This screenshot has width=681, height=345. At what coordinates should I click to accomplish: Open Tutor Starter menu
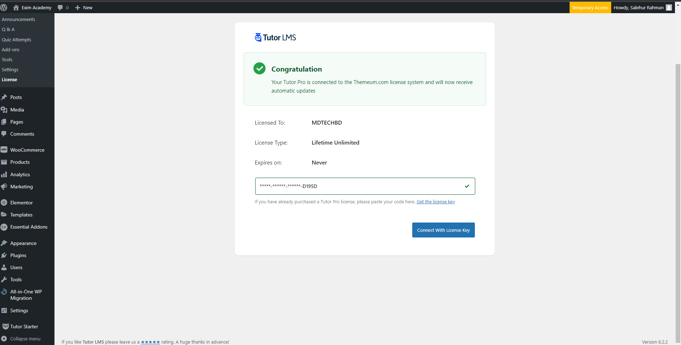click(24, 326)
